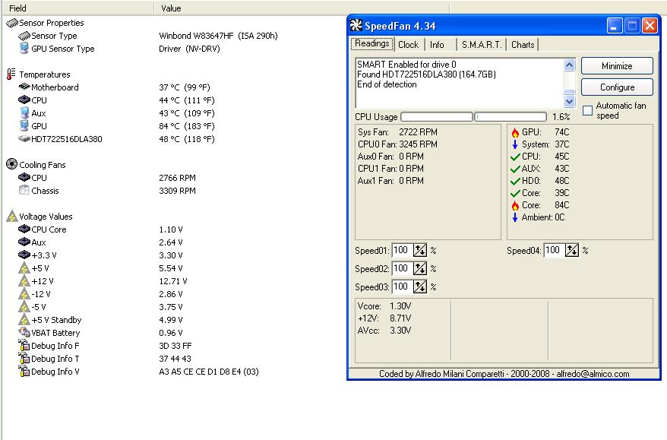Click the 'Sys Fan: 2722 RPM' reading
This screenshot has height=440, width=667.
398,132
